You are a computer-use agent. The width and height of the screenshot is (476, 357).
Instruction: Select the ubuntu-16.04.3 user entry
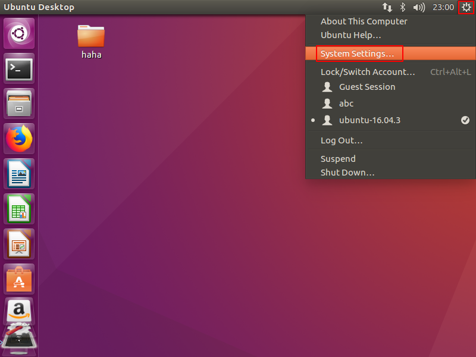pyautogui.click(x=390, y=120)
